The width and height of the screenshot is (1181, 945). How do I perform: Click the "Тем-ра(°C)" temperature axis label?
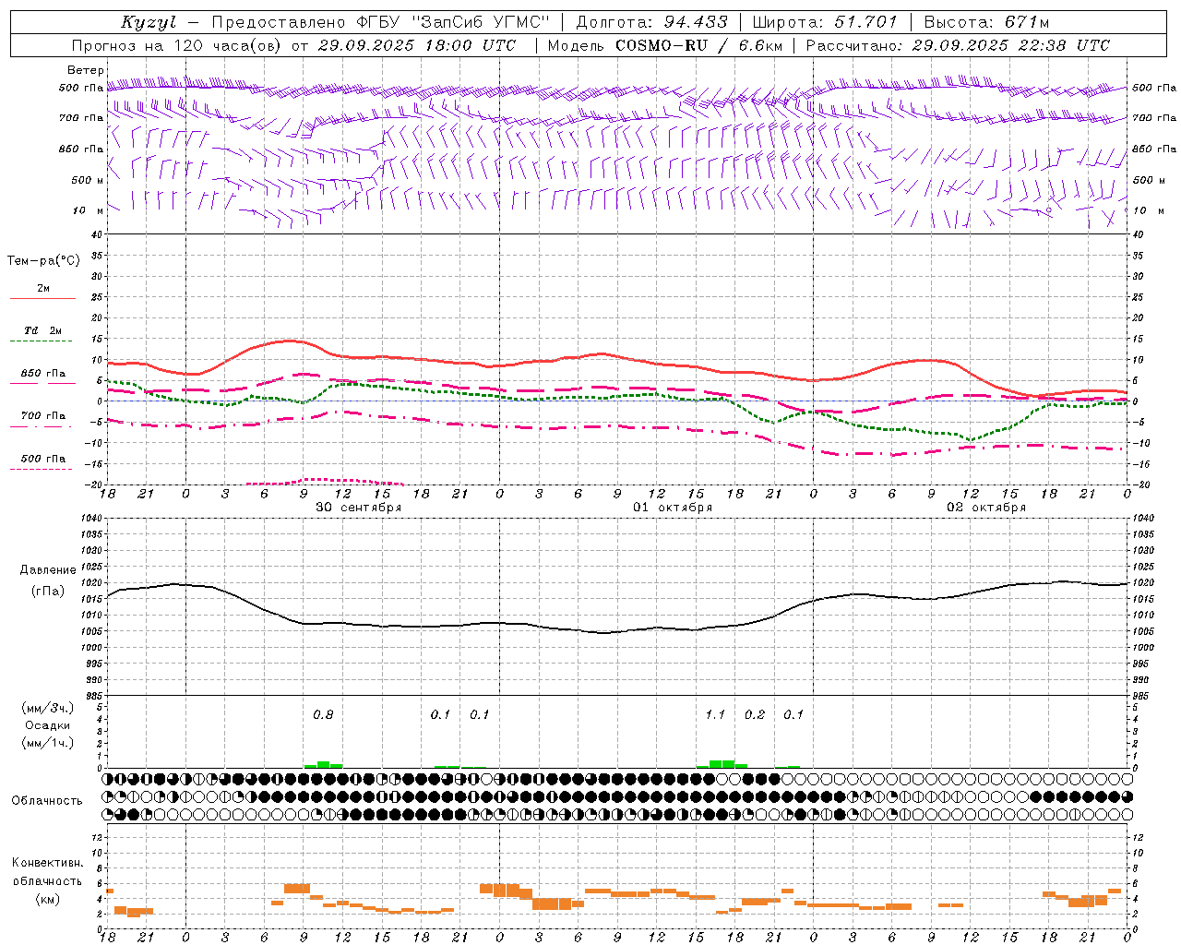[43, 261]
